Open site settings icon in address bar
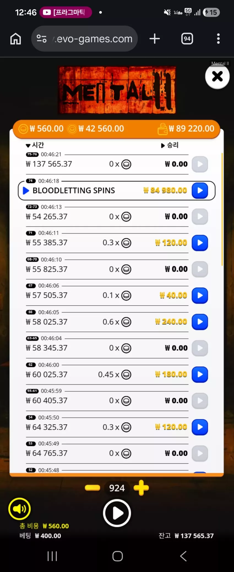 [x=42, y=39]
